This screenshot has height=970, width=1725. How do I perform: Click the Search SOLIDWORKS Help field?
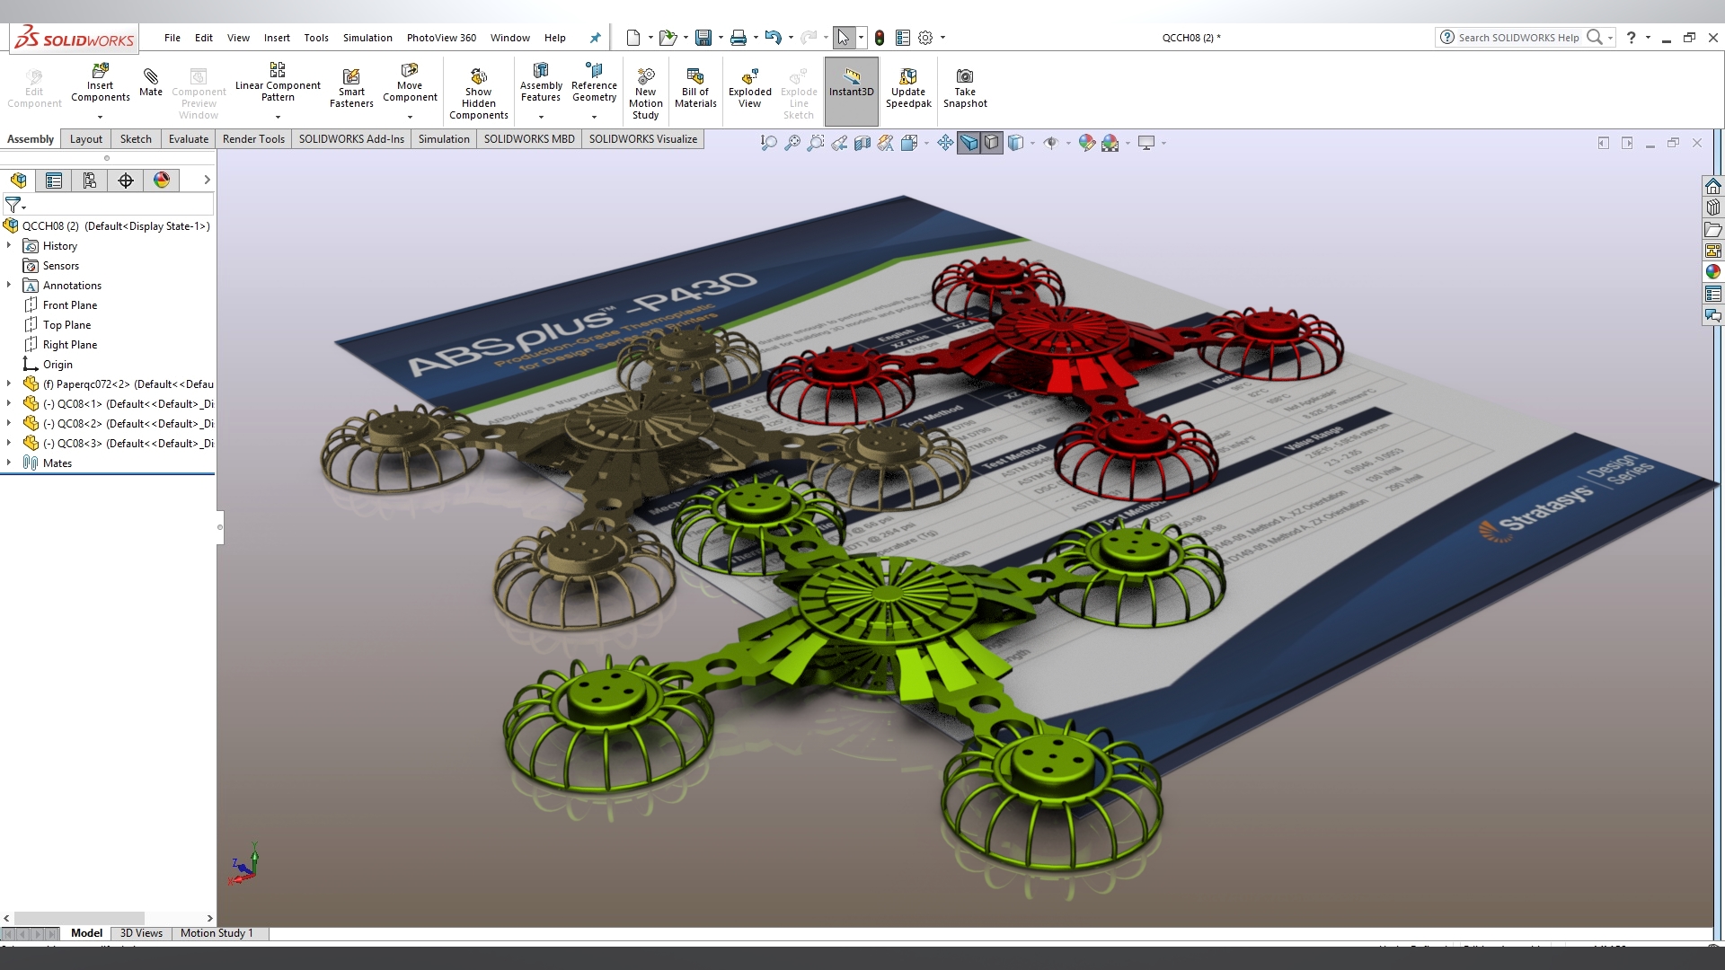click(x=1518, y=38)
